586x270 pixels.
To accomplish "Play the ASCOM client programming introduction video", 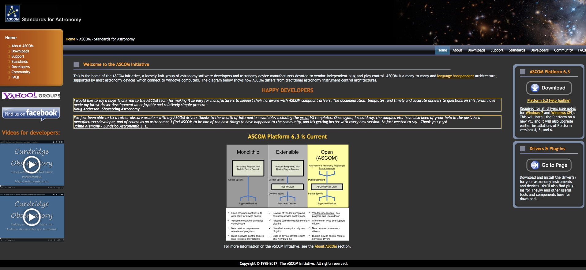I will click(x=32, y=165).
